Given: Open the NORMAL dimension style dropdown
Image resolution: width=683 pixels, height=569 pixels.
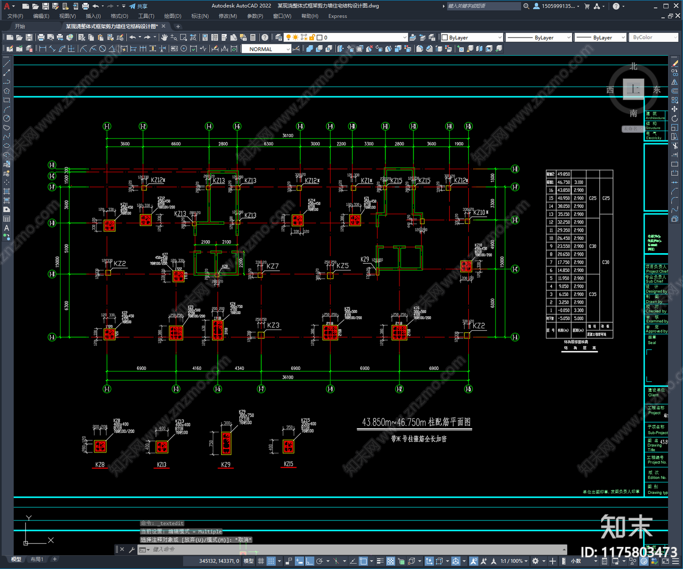Looking at the screenshot, I should 267,49.
